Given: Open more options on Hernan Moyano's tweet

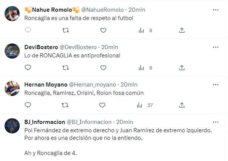Looking at the screenshot, I should (215, 85).
